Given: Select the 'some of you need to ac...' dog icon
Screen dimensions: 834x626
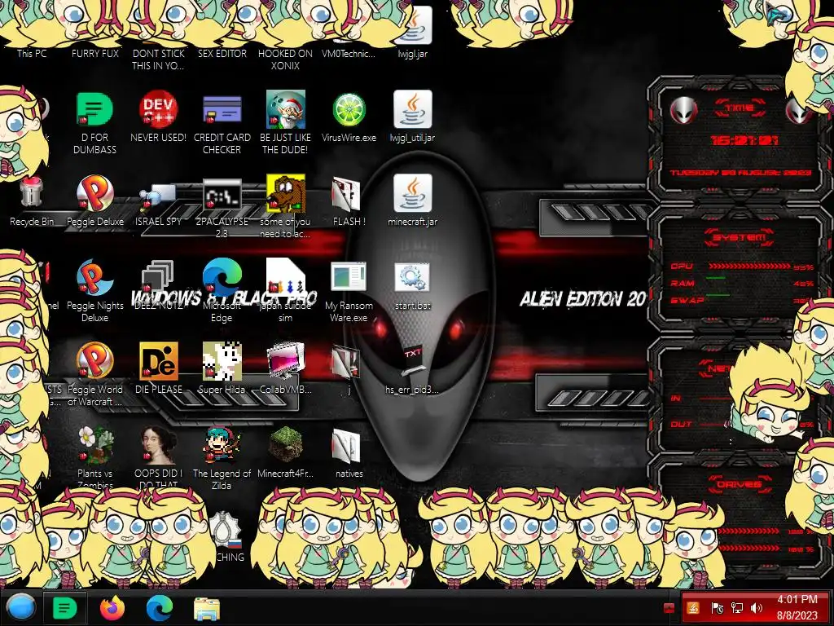Looking at the screenshot, I should click(286, 193).
